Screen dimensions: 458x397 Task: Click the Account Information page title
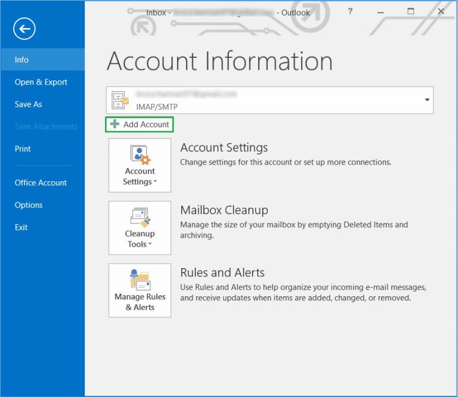[x=219, y=61]
